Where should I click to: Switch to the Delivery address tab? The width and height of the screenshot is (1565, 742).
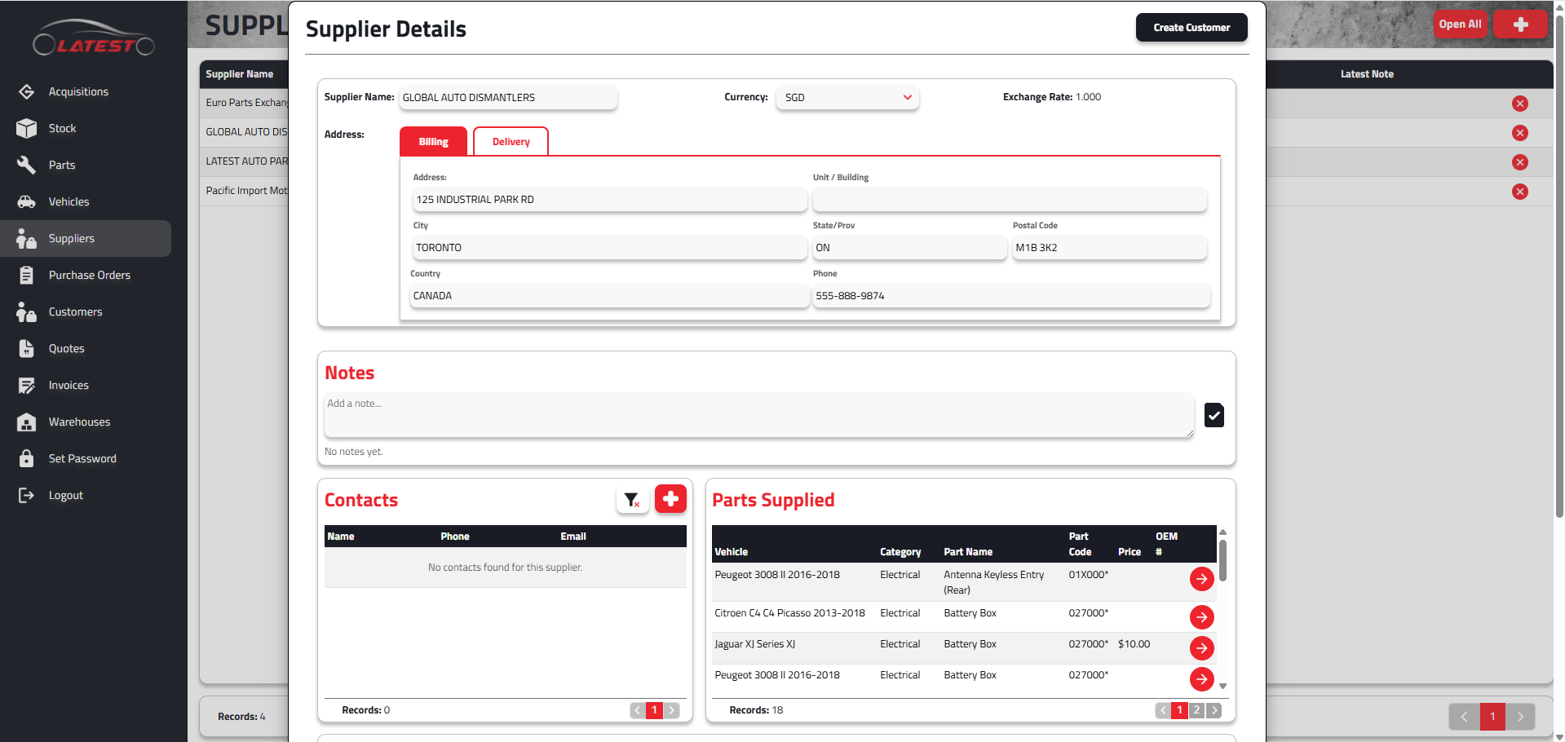[511, 142]
